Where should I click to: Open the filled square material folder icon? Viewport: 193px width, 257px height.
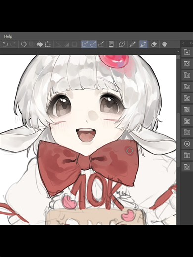[187, 86]
